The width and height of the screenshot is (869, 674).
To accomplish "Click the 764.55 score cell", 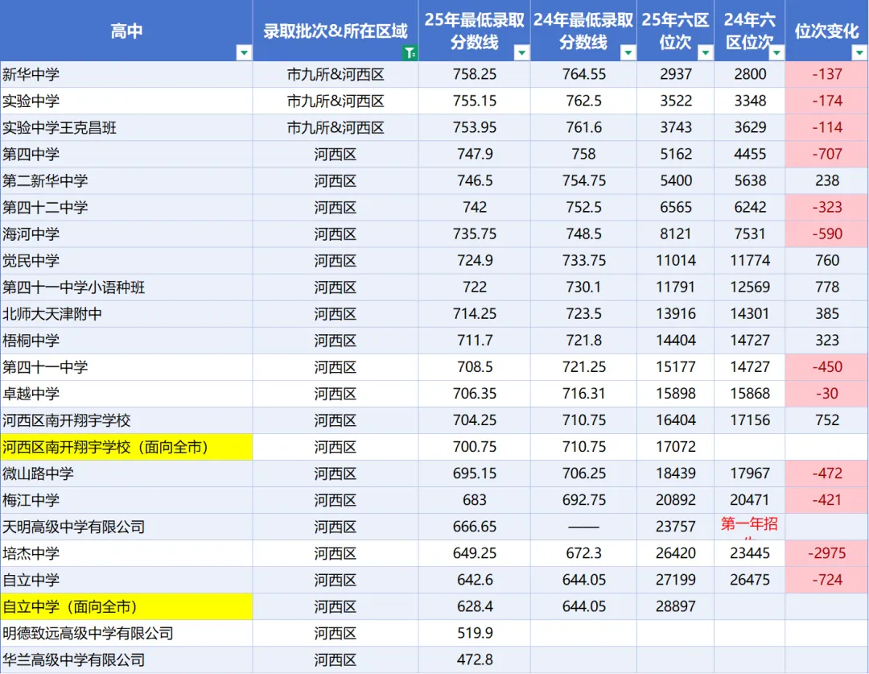I will tap(583, 74).
